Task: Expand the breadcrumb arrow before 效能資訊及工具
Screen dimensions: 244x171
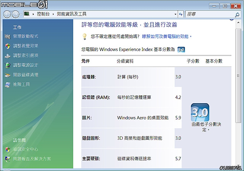Action: point(53,14)
